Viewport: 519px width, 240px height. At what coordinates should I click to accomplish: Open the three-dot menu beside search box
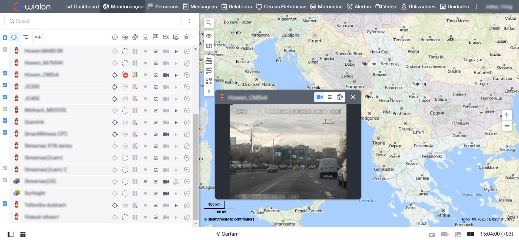pyautogui.click(x=190, y=21)
